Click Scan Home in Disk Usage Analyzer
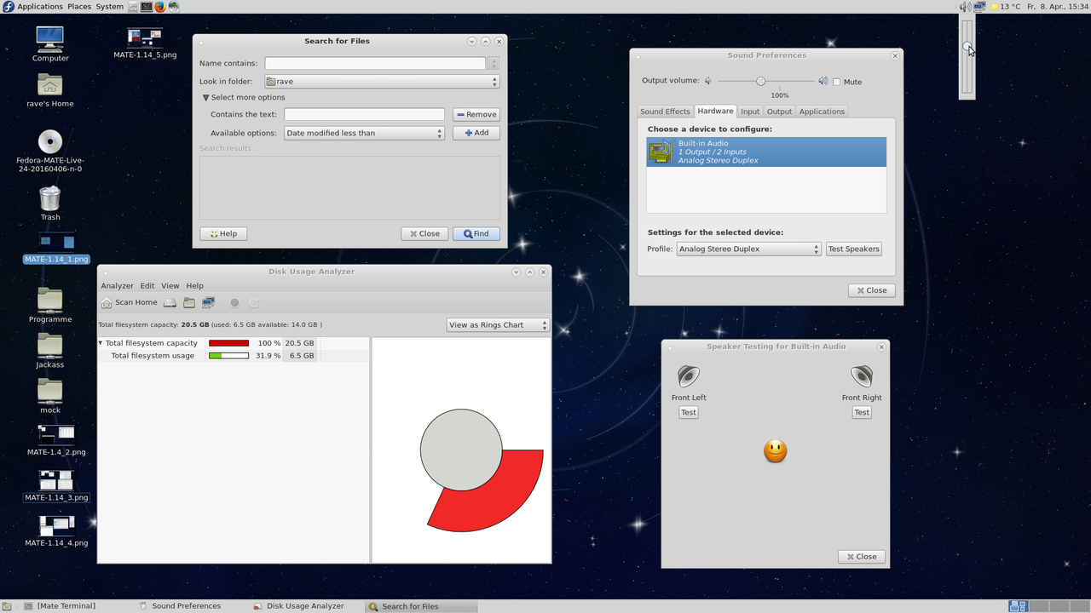1091x613 pixels. [130, 302]
